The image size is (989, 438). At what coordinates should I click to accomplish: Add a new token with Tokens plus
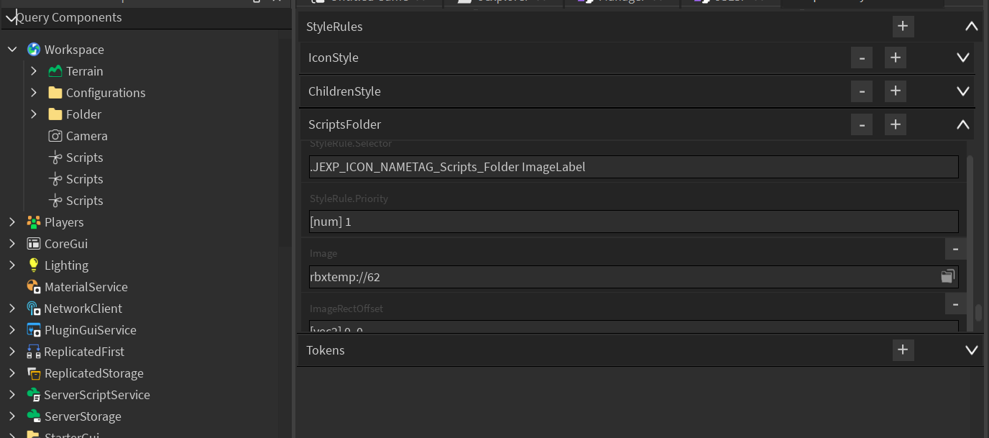click(903, 350)
